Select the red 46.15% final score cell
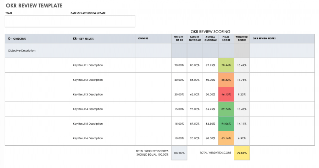 coord(226,95)
